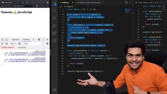Open the Custom levels dropdown

(8, 48)
